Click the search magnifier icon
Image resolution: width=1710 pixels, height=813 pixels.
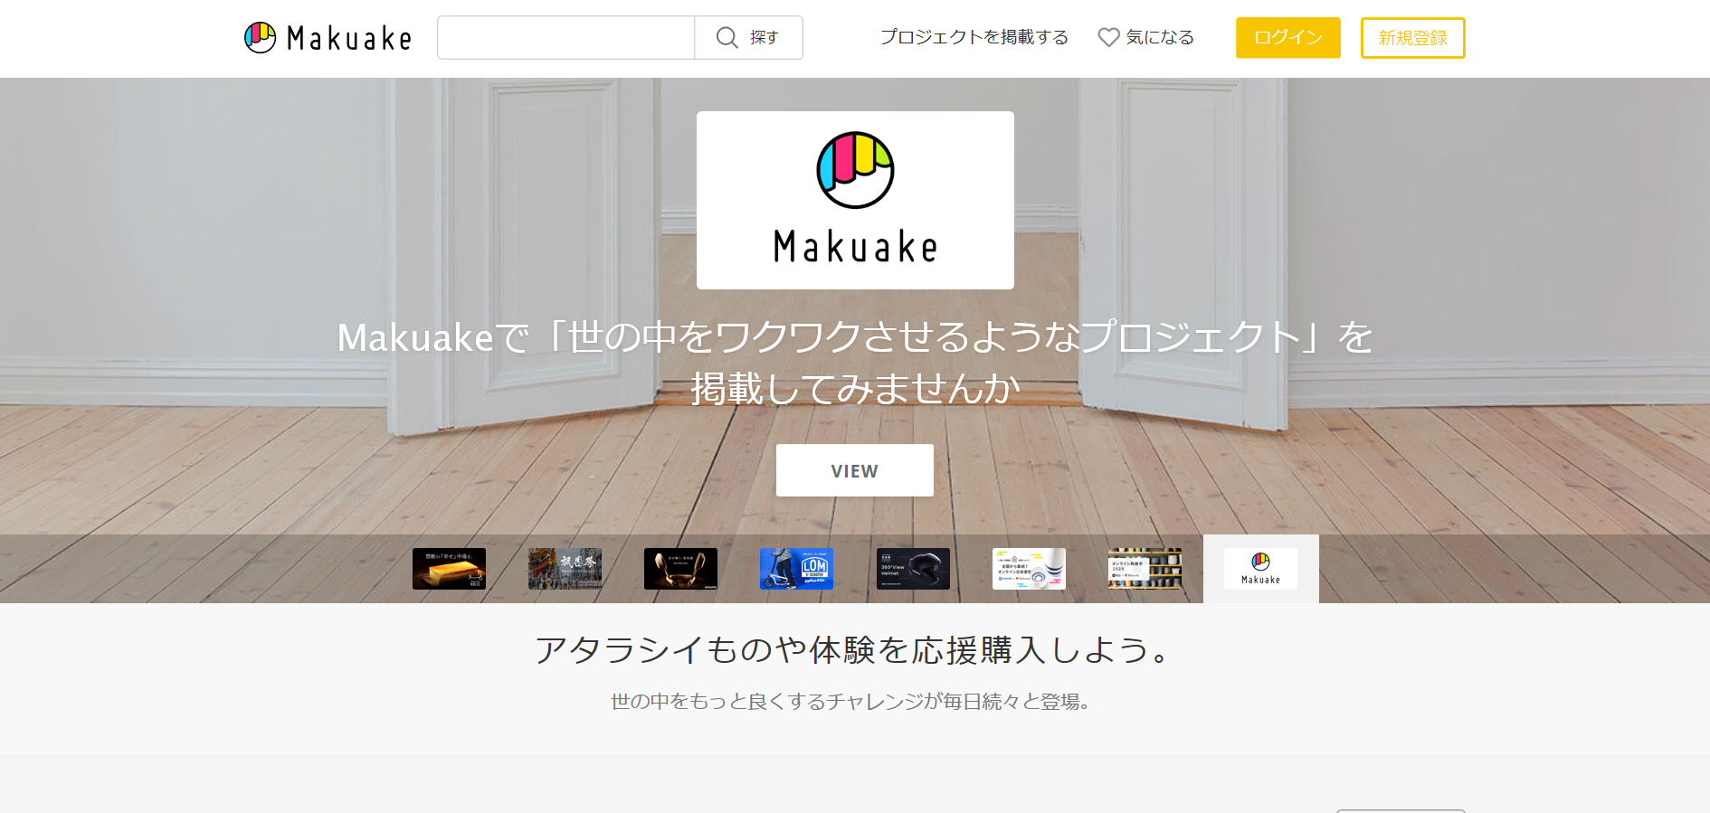[727, 37]
